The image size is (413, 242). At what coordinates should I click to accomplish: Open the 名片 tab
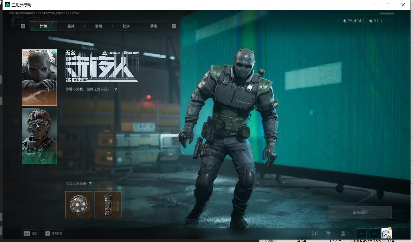pos(71,26)
